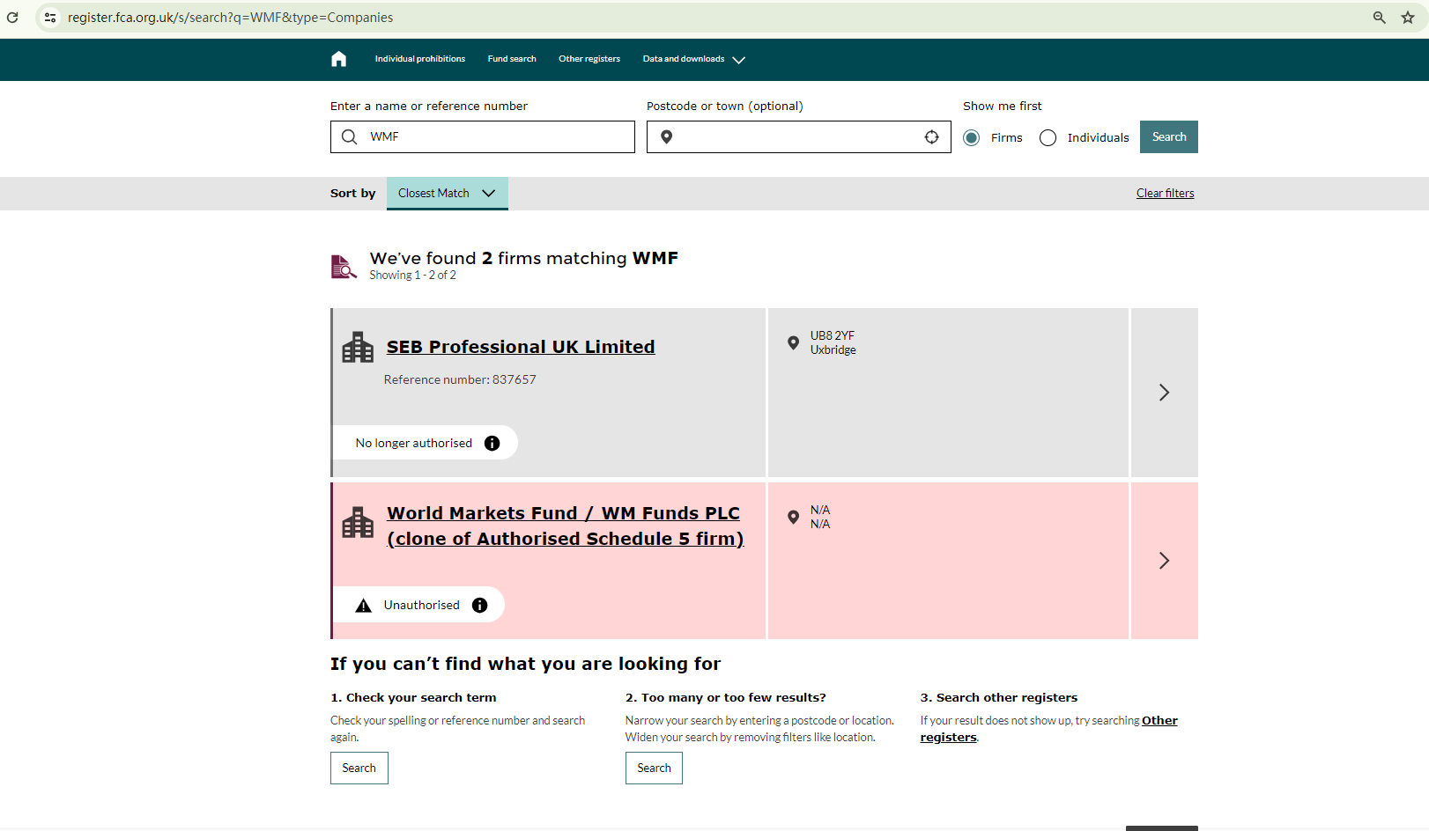Image resolution: width=1429 pixels, height=831 pixels.
Task: Open info icon beside No longer authorised
Action: pyautogui.click(x=492, y=443)
